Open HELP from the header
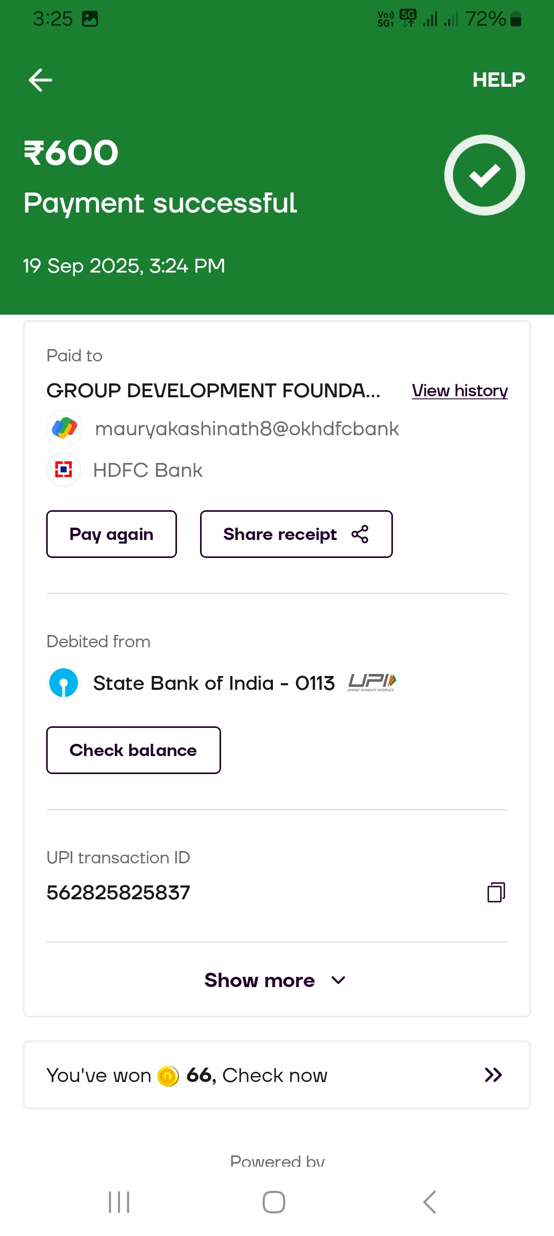Screen dimensions: 554x1236 (498, 80)
